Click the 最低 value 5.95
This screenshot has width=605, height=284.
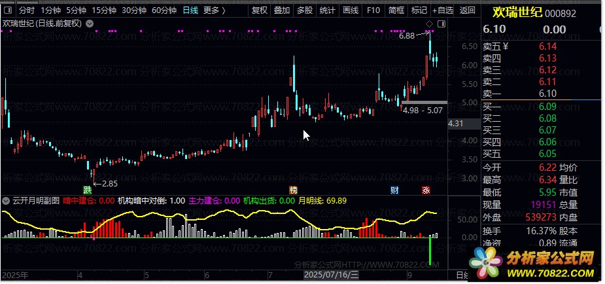(x=548, y=192)
